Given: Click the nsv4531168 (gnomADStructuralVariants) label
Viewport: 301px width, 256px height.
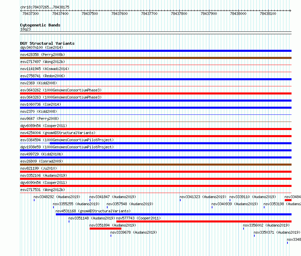Looking at the screenshot, I should 93,211.
